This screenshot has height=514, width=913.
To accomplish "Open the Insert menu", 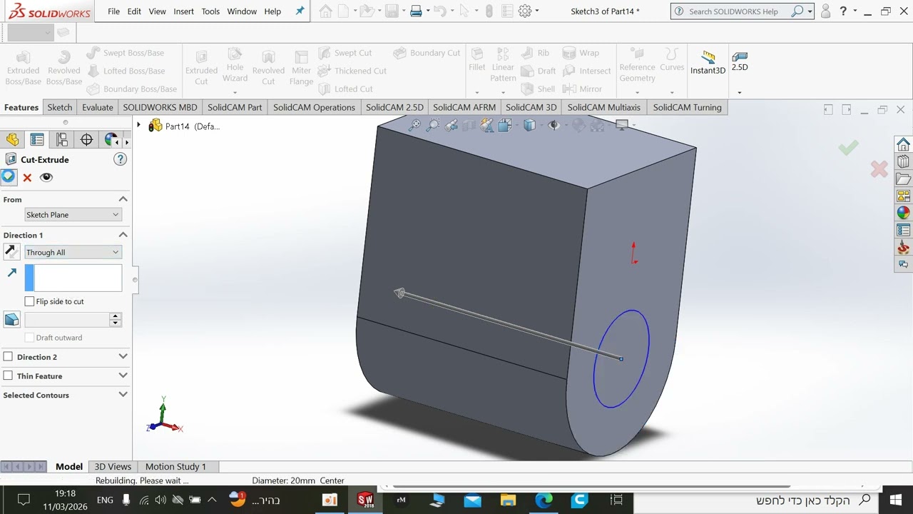I will (183, 11).
